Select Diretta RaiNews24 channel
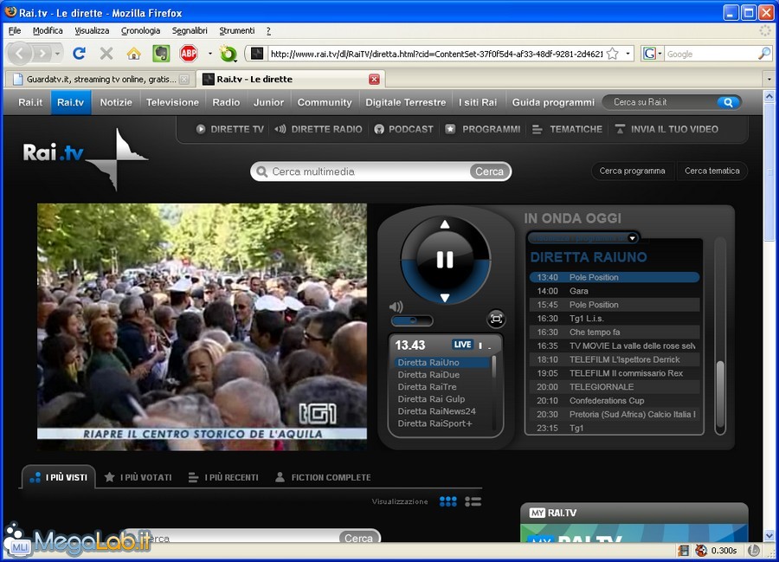This screenshot has width=779, height=562. [x=436, y=411]
